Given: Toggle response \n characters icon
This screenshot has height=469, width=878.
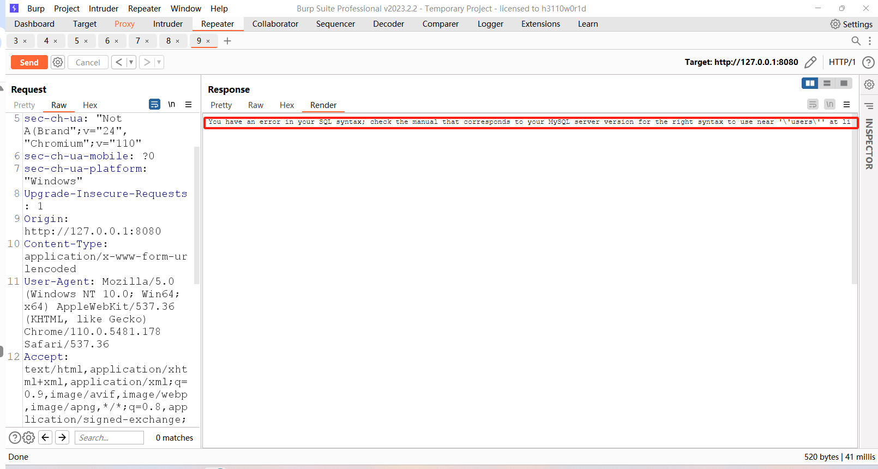Looking at the screenshot, I should (830, 104).
